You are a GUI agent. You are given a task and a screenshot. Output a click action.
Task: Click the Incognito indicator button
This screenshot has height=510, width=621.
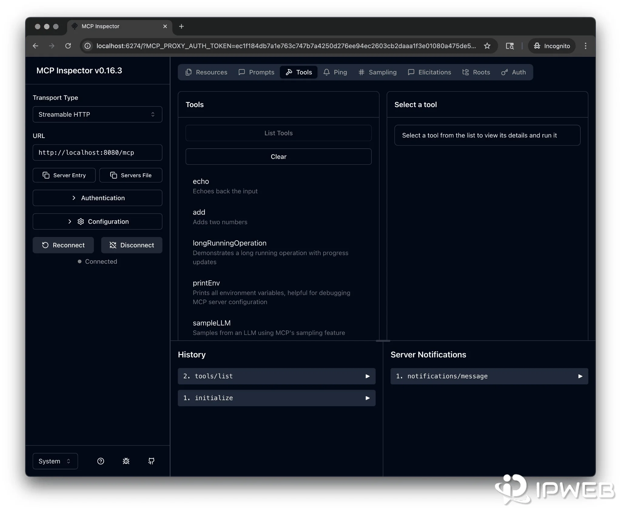(x=552, y=46)
